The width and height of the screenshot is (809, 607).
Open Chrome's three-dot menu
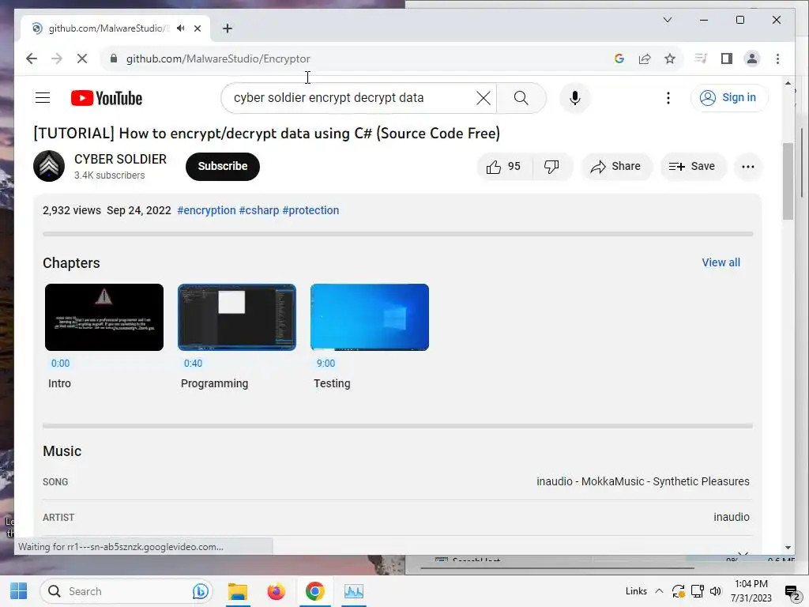point(777,58)
